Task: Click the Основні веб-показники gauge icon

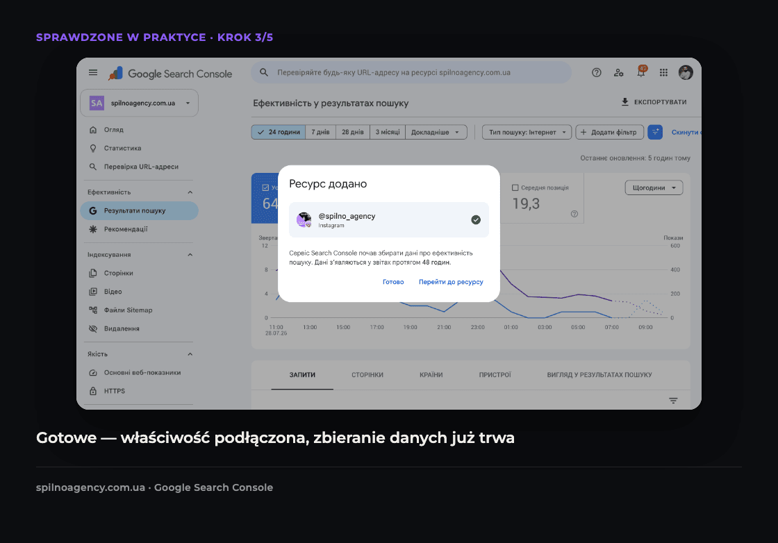Action: (x=93, y=372)
